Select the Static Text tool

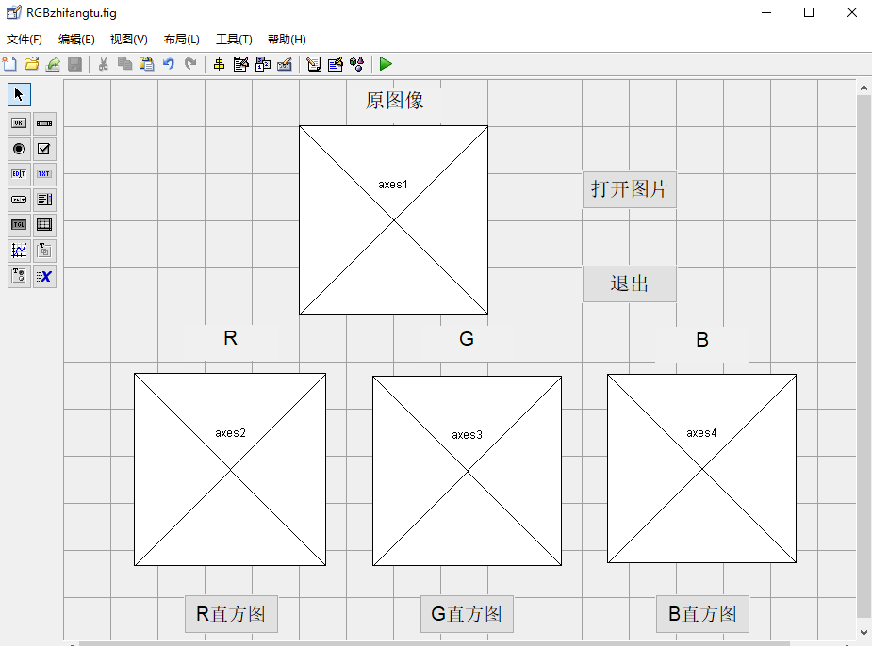(43, 173)
